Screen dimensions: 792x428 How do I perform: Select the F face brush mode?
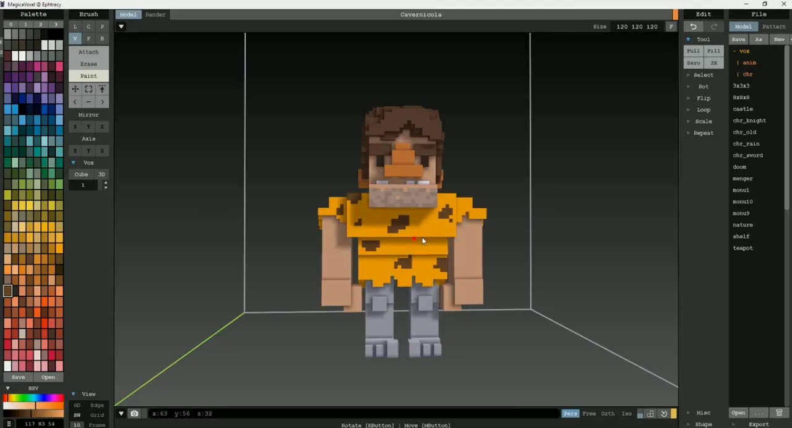click(x=88, y=38)
